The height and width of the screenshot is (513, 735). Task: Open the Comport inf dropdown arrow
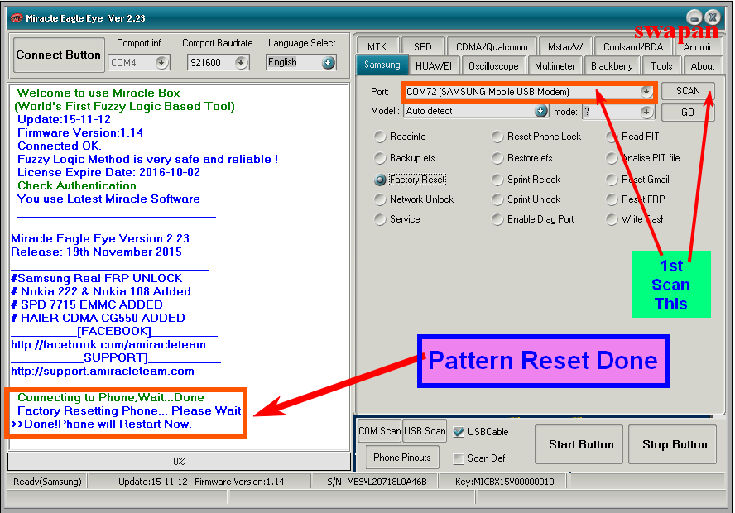[161, 62]
